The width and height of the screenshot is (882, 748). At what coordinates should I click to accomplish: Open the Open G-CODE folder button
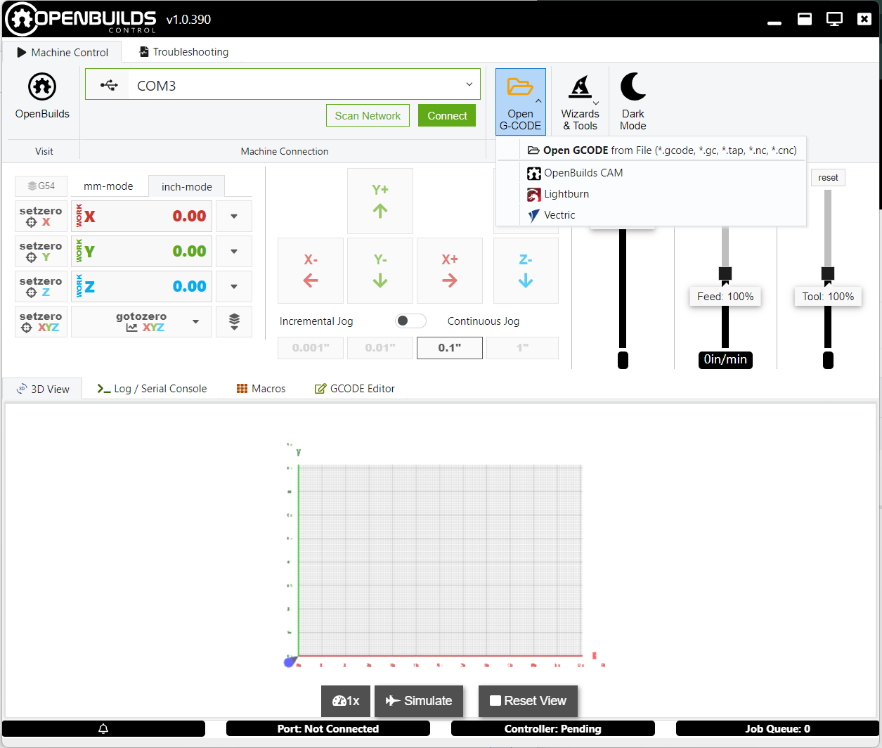520,102
